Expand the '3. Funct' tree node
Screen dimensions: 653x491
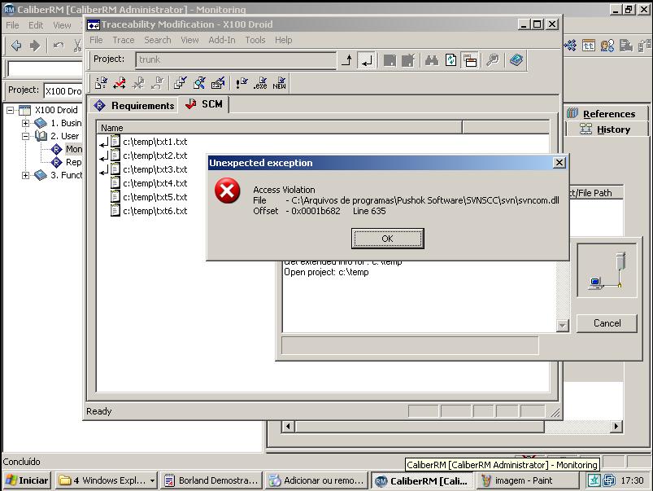pos(25,175)
